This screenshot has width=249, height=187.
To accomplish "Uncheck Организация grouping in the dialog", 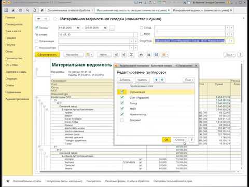I will tap(122, 92).
